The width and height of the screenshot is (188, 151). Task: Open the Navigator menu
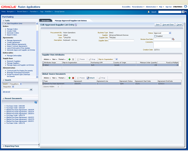11,12
